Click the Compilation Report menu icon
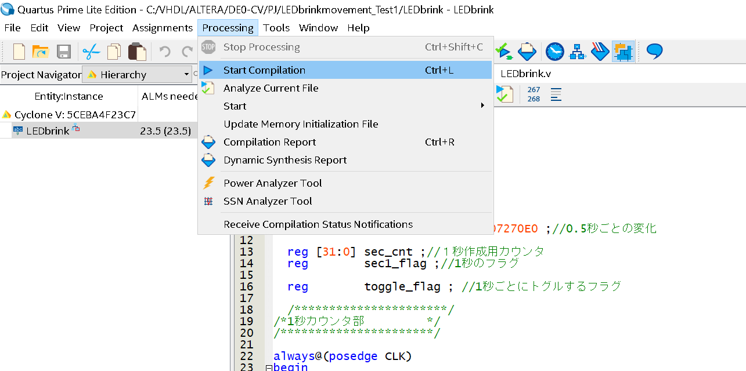 208,142
